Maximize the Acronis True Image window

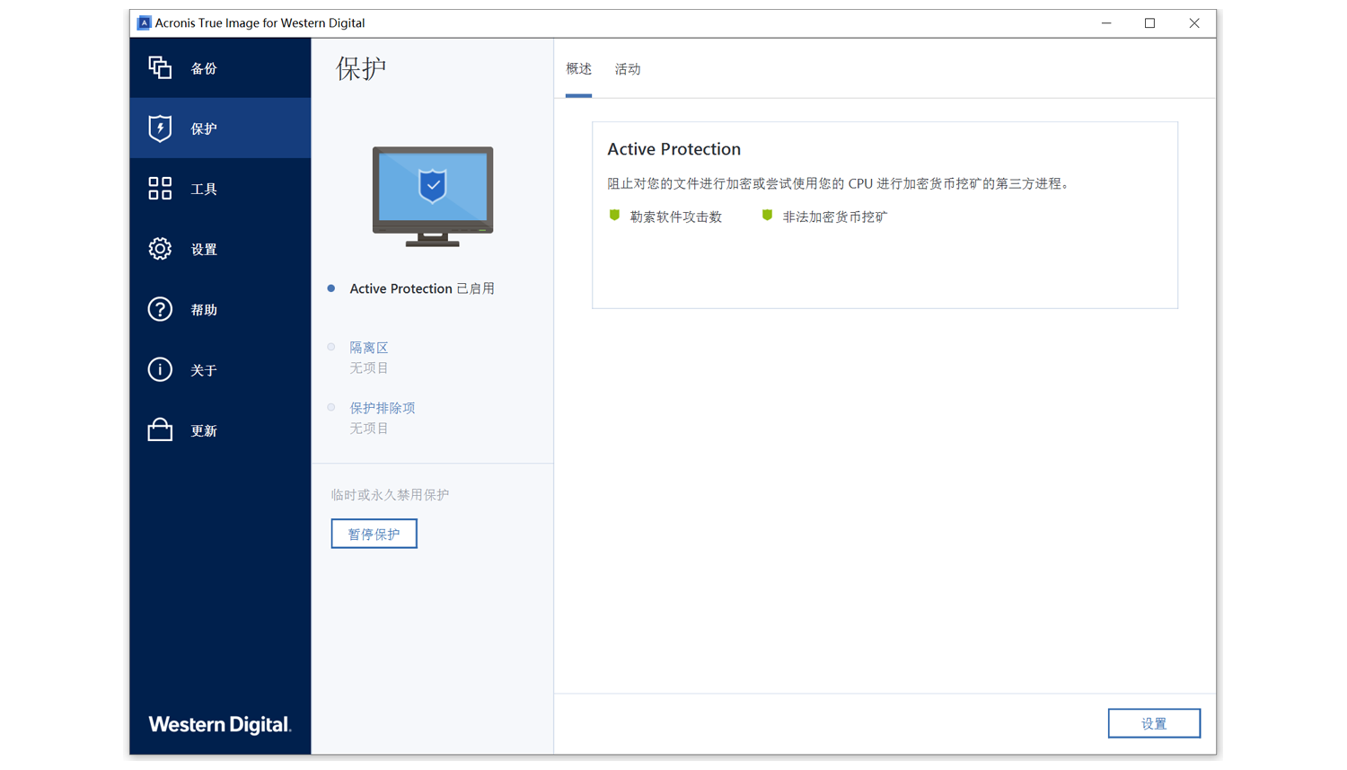[1149, 23]
